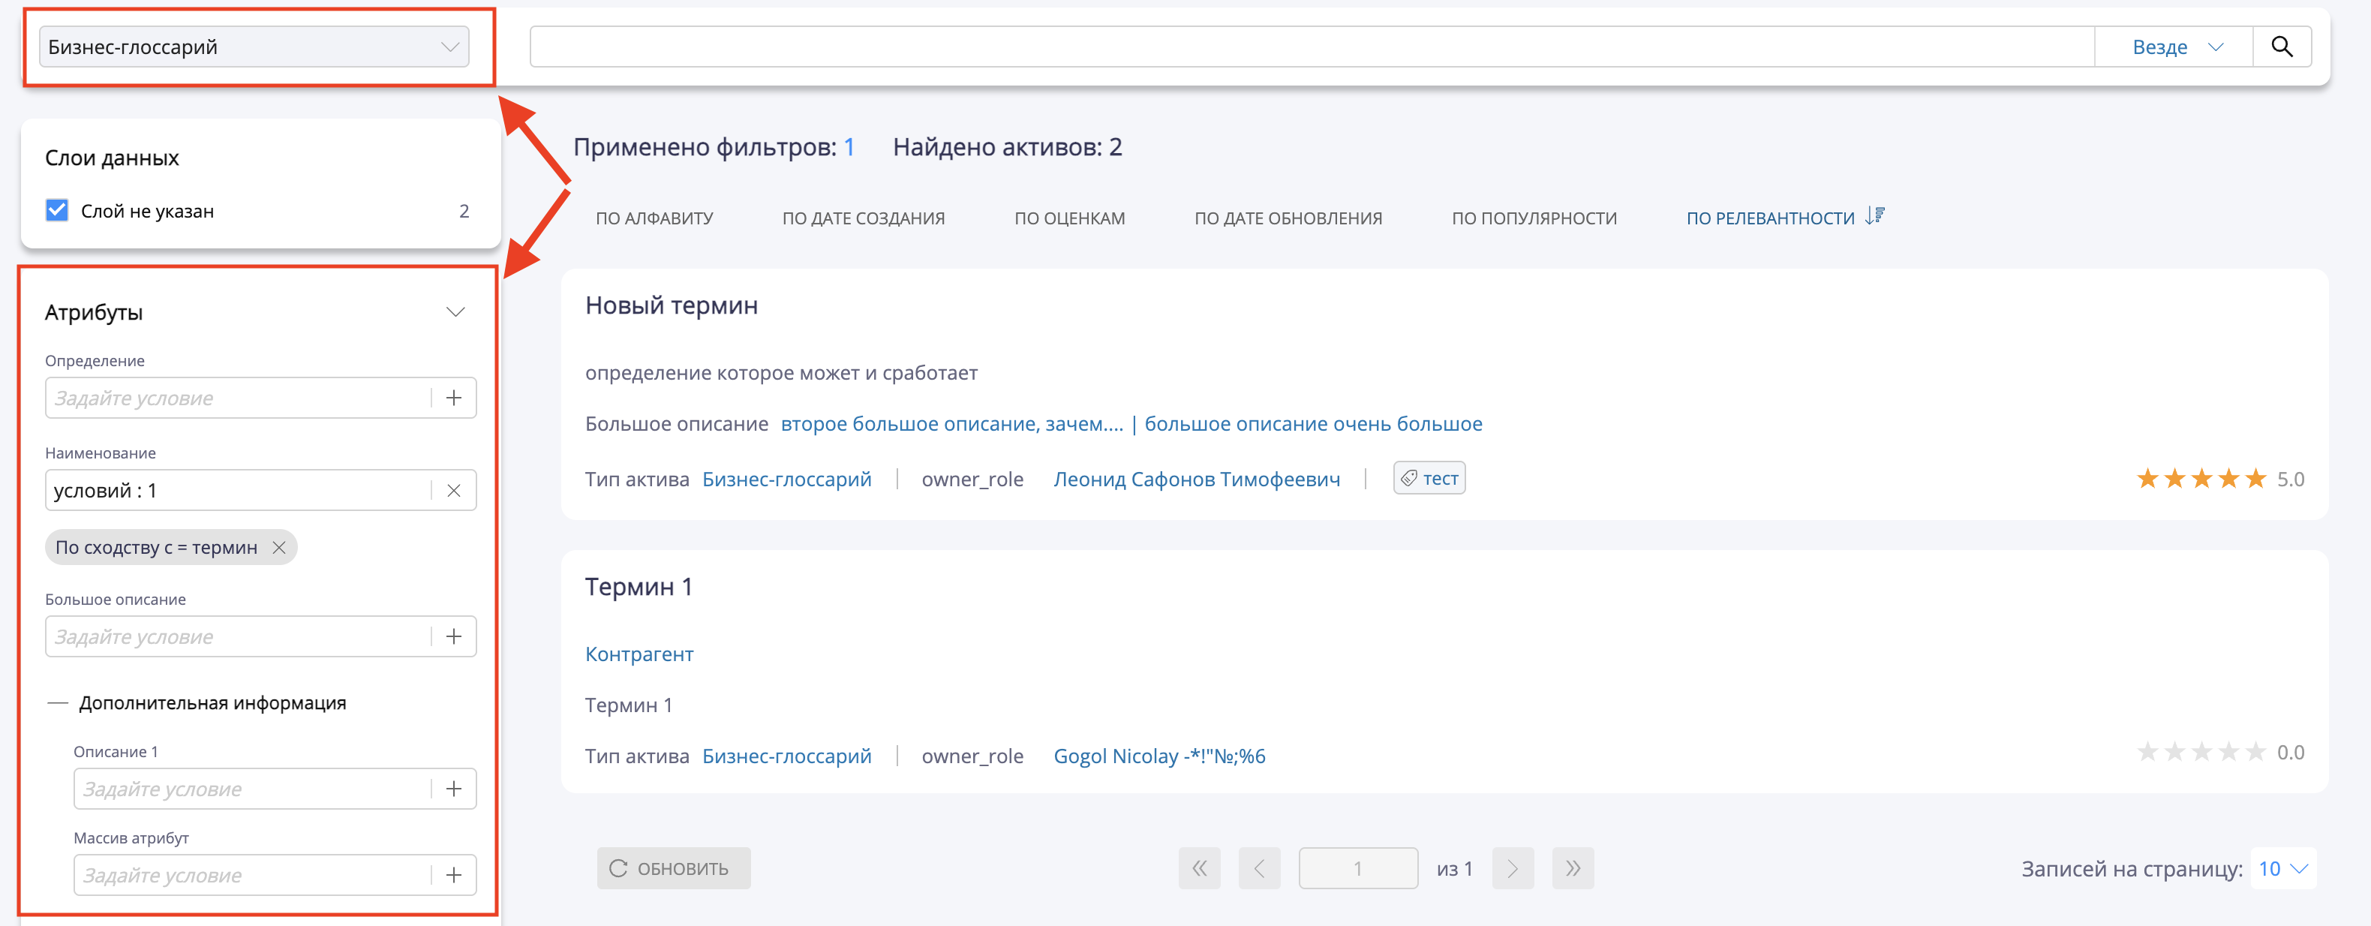
Task: Open the Бизнес-глоссарий dropdown
Action: tap(254, 47)
